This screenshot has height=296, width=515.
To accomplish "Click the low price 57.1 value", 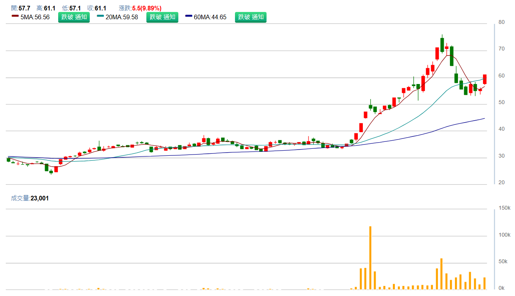I will coord(75,8).
